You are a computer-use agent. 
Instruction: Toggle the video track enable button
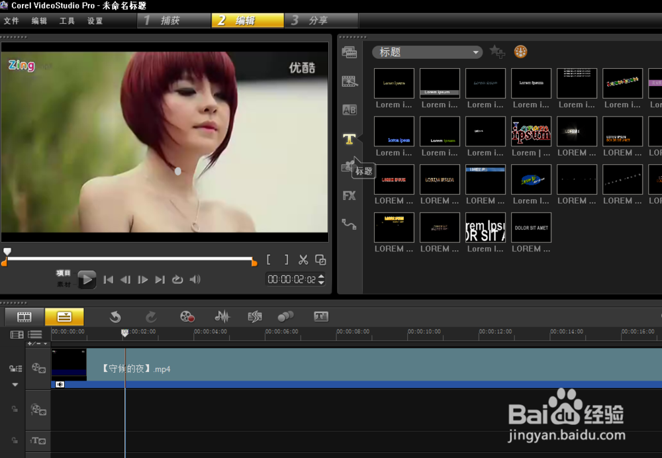click(x=38, y=368)
